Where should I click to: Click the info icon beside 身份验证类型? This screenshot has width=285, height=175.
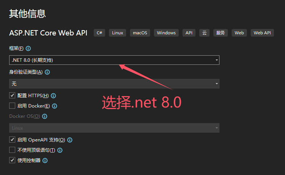[x=47, y=72]
